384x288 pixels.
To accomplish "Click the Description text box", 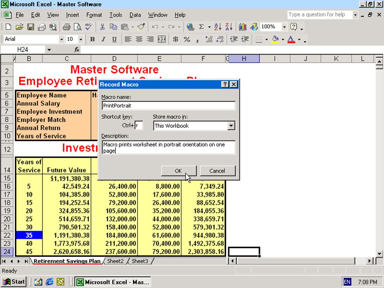I will pyautogui.click(x=168, y=148).
